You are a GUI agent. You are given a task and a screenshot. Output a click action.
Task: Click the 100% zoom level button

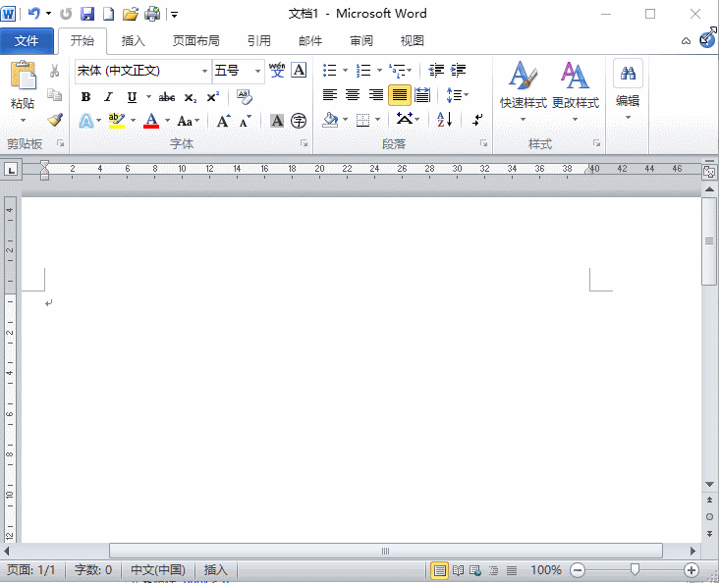(x=546, y=570)
